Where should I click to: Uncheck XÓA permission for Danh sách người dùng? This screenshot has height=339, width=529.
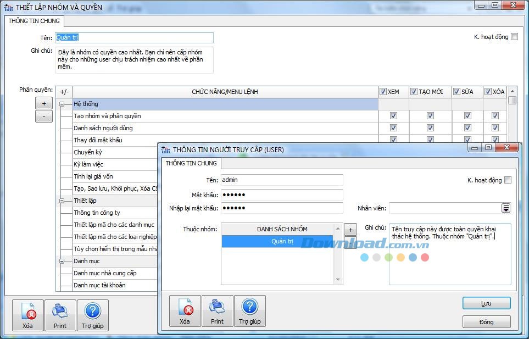(x=495, y=128)
